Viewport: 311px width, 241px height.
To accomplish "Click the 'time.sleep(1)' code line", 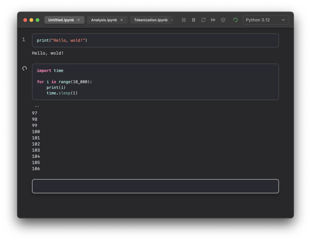I will click(x=62, y=93).
